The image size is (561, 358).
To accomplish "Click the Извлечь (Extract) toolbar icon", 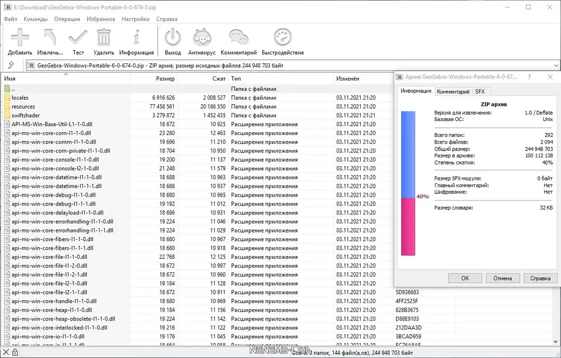I will [50, 38].
